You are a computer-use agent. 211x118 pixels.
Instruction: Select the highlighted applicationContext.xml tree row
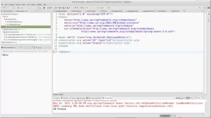pos(26,27)
